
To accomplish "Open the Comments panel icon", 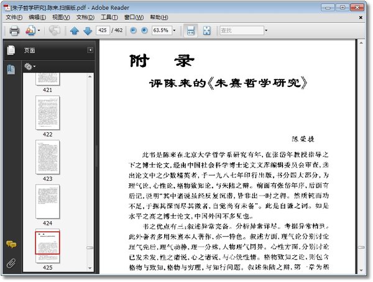I will pyautogui.click(x=11, y=244).
